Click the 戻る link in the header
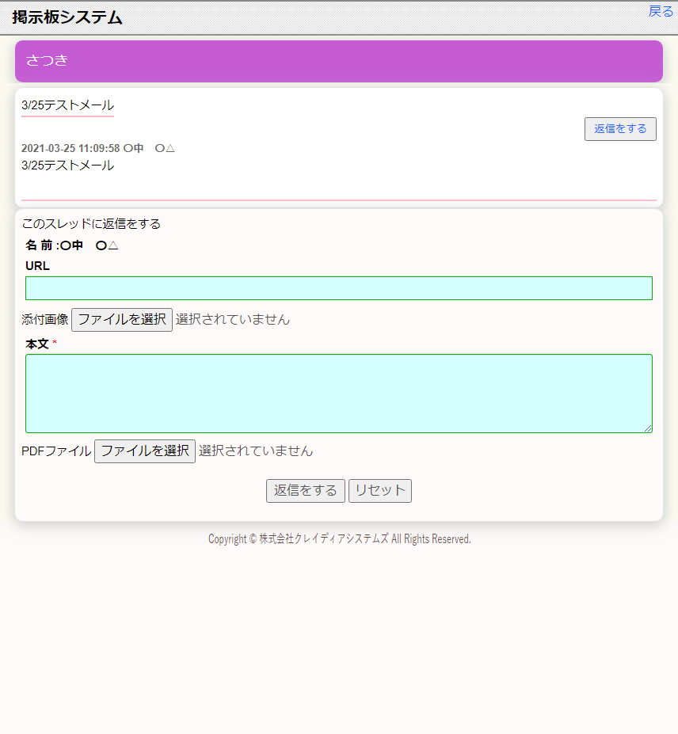The image size is (678, 734). pyautogui.click(x=661, y=11)
